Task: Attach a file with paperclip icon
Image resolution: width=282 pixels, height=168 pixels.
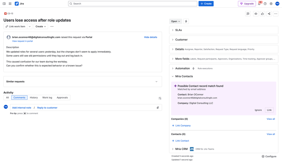Action: pyautogui.click(x=158, y=108)
